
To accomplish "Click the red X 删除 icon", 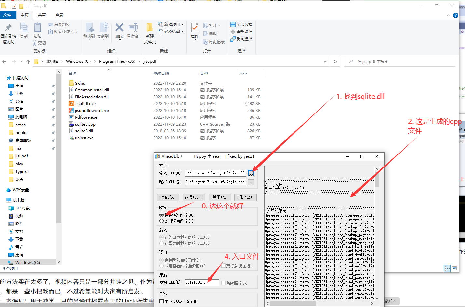I will point(119,31).
